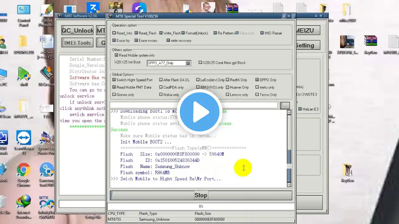Screen dimensions: 399x224
Task: Open office2007 folder on desktop
Action: [x=347, y=11]
